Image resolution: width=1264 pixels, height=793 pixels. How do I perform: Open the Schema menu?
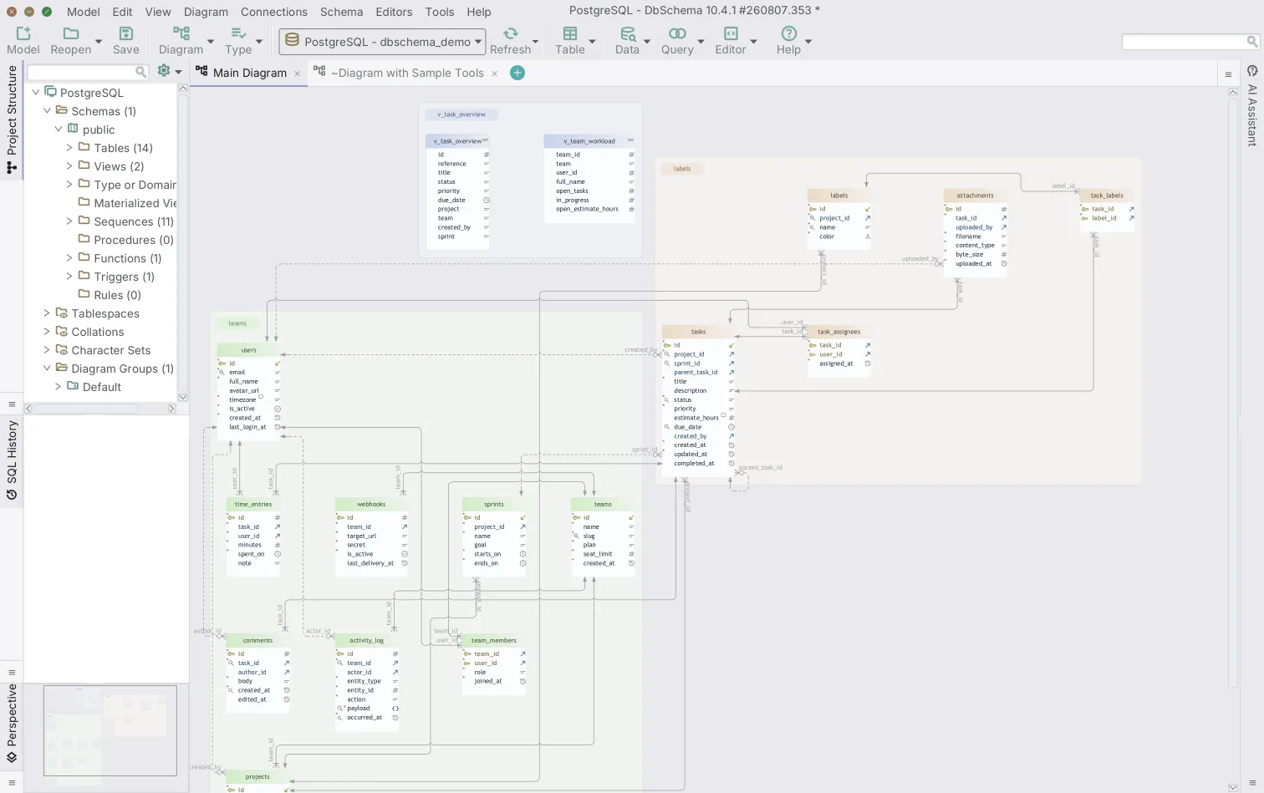coord(341,12)
